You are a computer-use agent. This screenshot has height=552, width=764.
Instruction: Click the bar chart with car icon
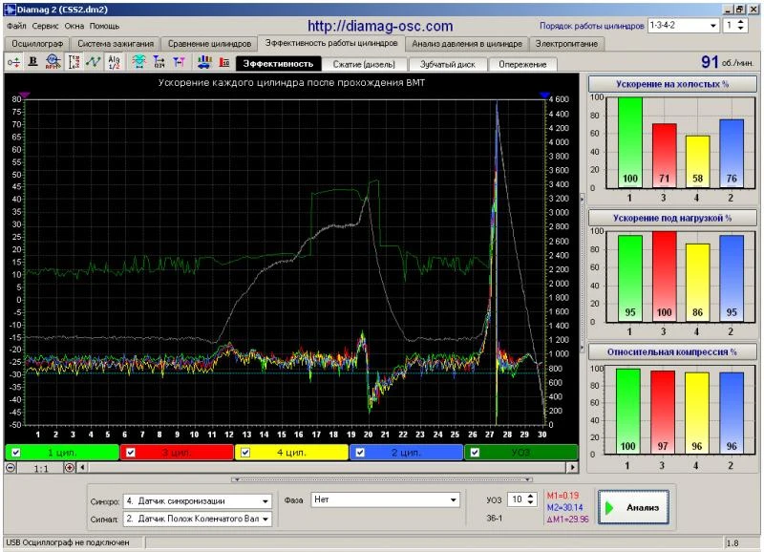(x=204, y=62)
